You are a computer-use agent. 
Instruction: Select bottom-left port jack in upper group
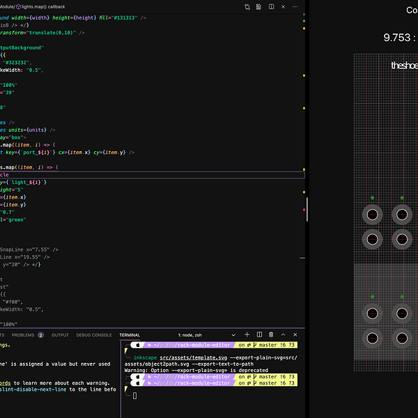[x=372, y=239]
